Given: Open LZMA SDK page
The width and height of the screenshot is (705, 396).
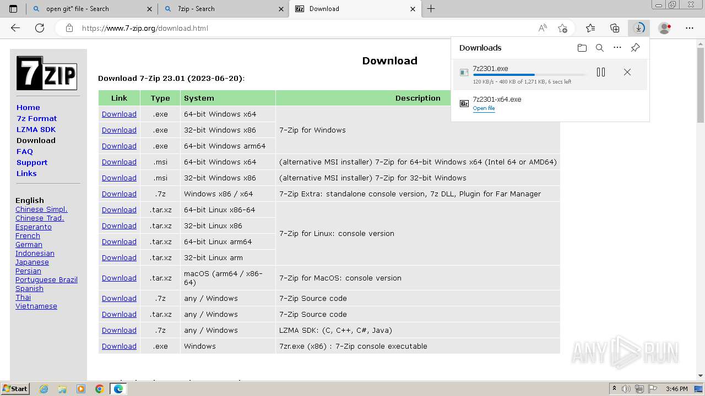Looking at the screenshot, I should coord(36,129).
